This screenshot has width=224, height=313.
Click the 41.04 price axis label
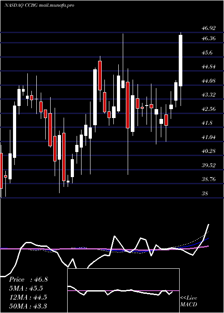[209, 137]
